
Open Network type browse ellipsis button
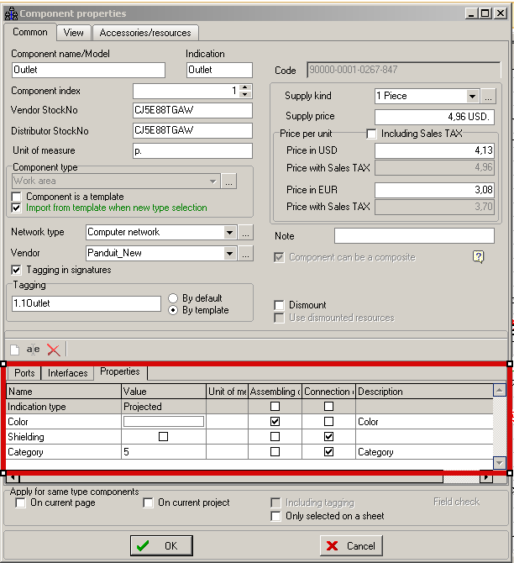(245, 232)
